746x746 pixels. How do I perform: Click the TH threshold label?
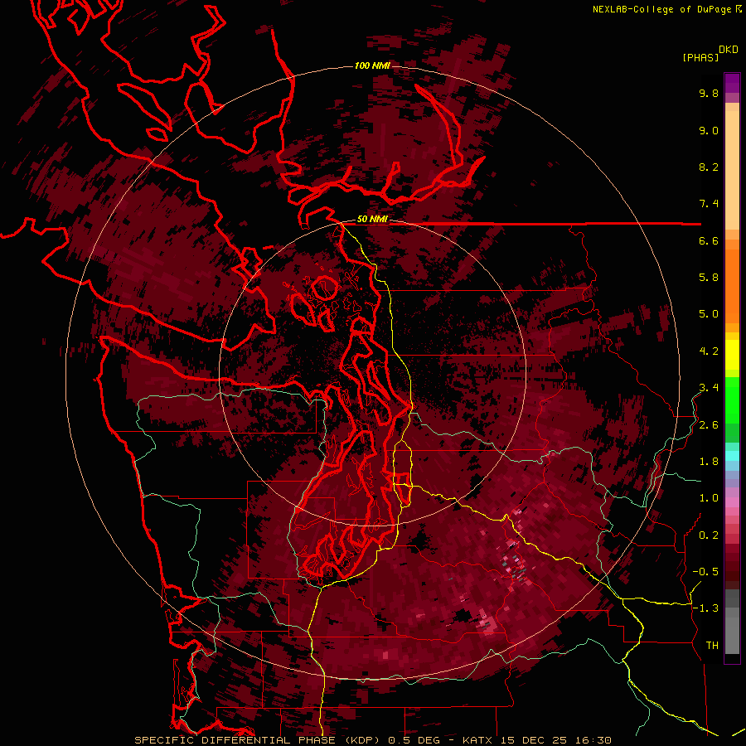pos(712,646)
